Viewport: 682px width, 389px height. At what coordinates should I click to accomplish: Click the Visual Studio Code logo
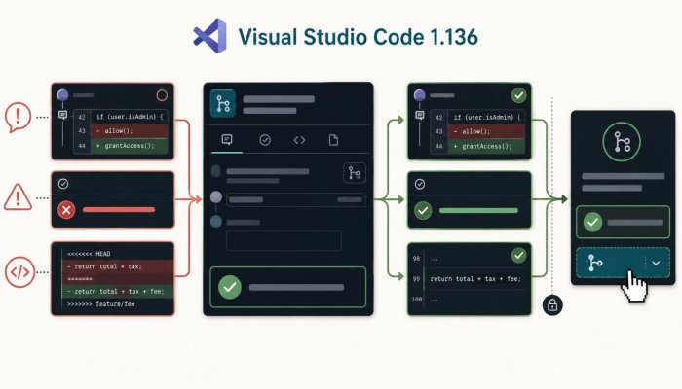210,37
